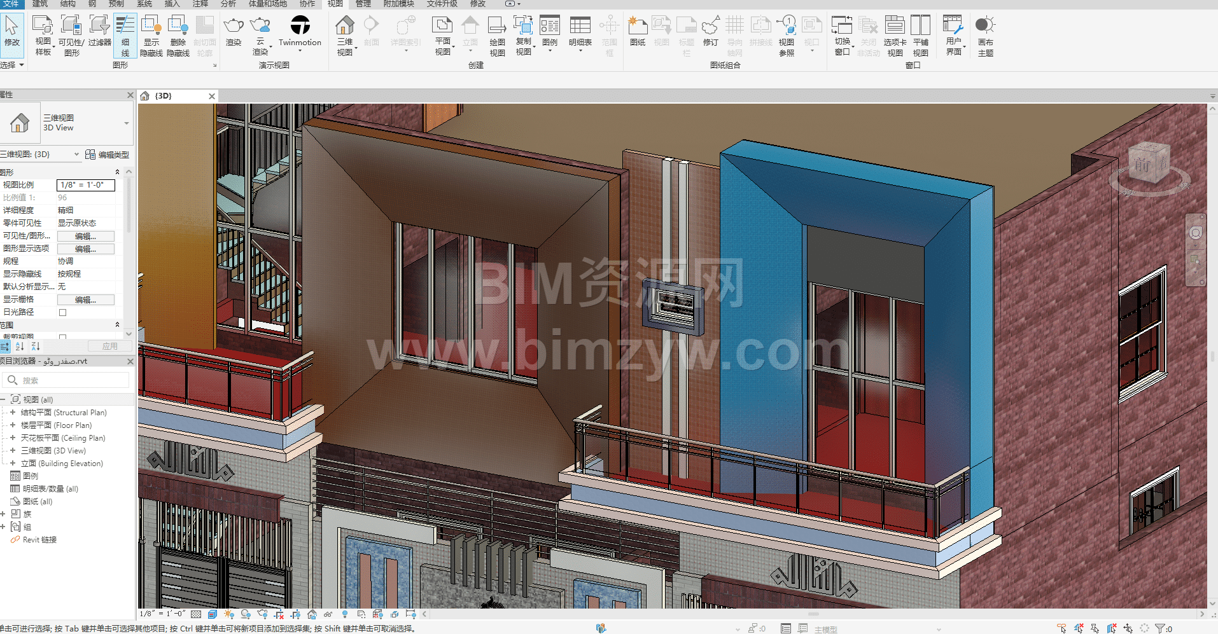The image size is (1218, 634).
Task: Click the Schedules icon in the ribbon
Action: click(580, 32)
